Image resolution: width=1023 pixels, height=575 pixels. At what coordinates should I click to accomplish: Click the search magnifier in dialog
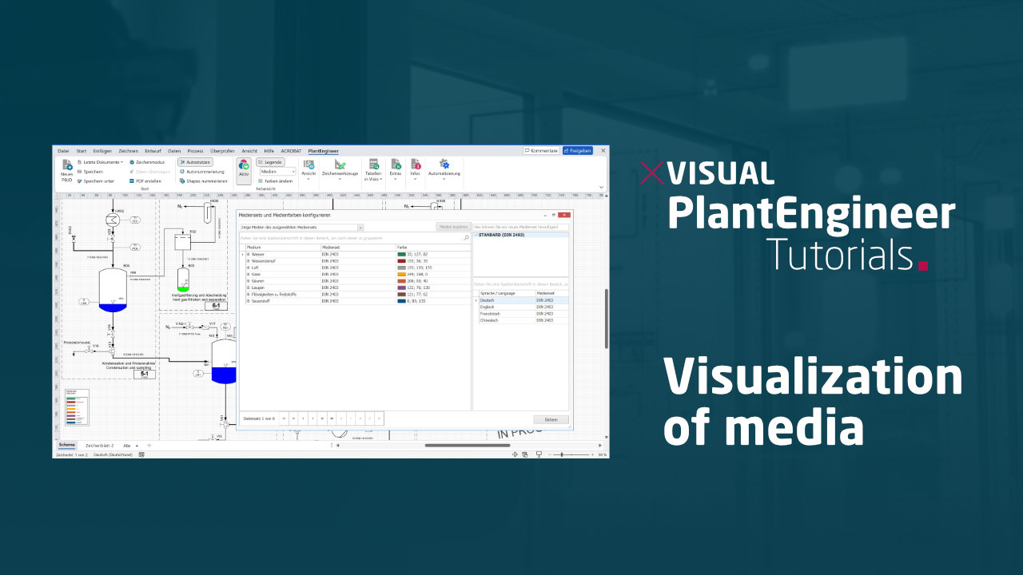(x=466, y=238)
